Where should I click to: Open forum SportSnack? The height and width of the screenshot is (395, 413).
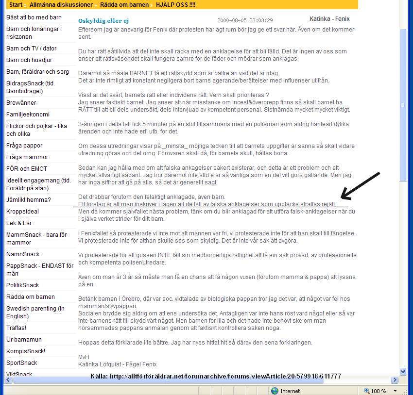coord(21,362)
